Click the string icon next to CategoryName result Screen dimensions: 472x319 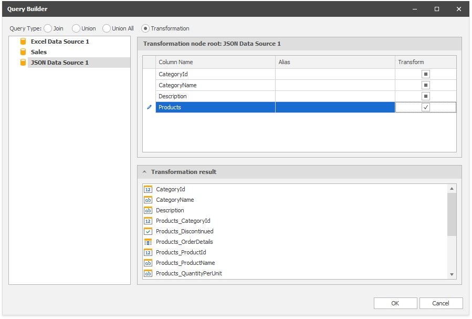[x=148, y=200]
